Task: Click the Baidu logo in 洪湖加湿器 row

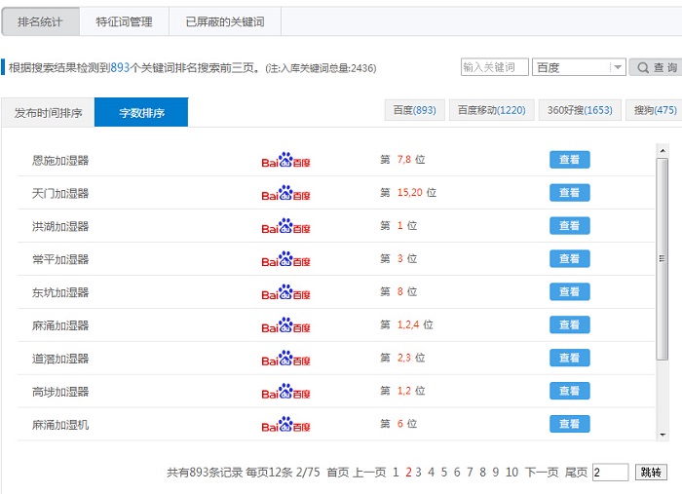Action: tap(285, 226)
